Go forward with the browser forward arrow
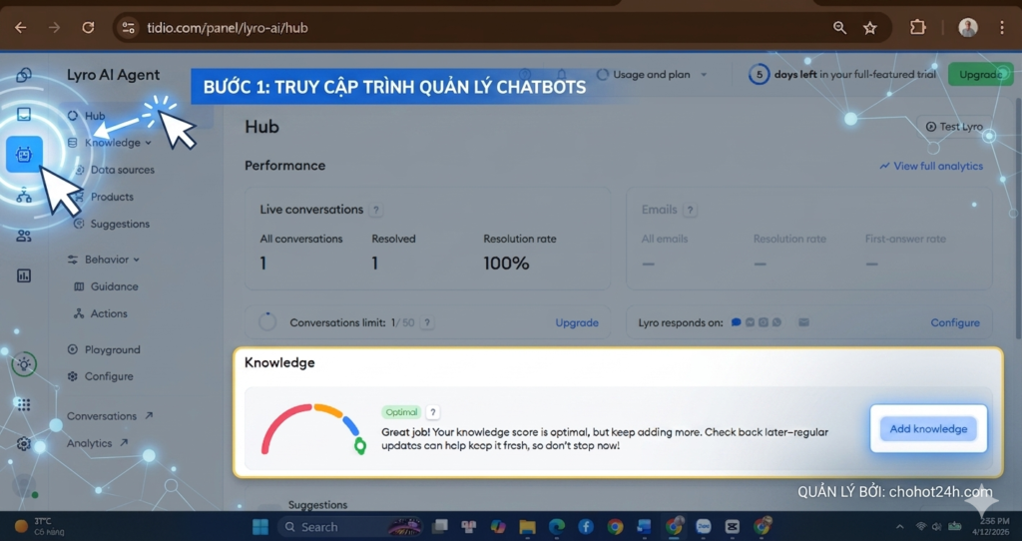1022x541 pixels. [55, 27]
